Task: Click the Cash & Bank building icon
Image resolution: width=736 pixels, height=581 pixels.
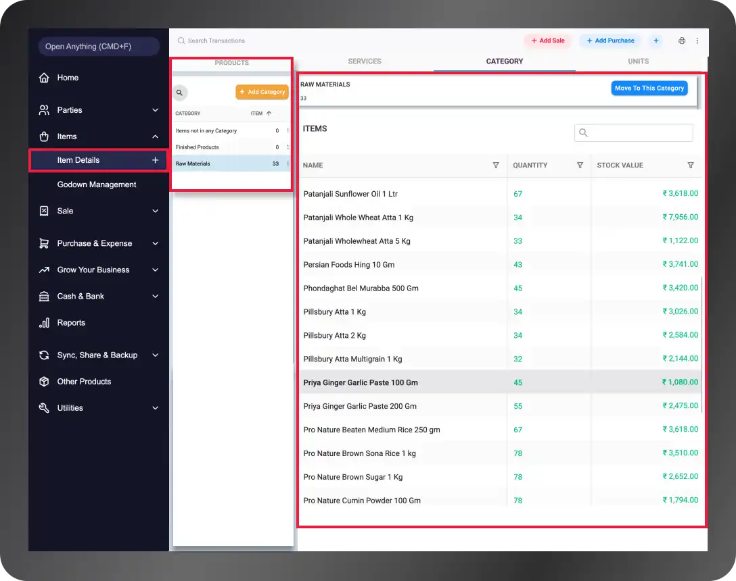Action: pyautogui.click(x=44, y=297)
